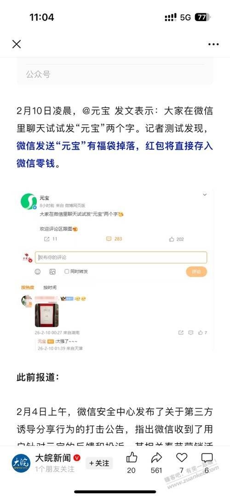This screenshot has width=230, height=498.
Task: Switch to the 按时间 sort tab
Action: pos(50,288)
